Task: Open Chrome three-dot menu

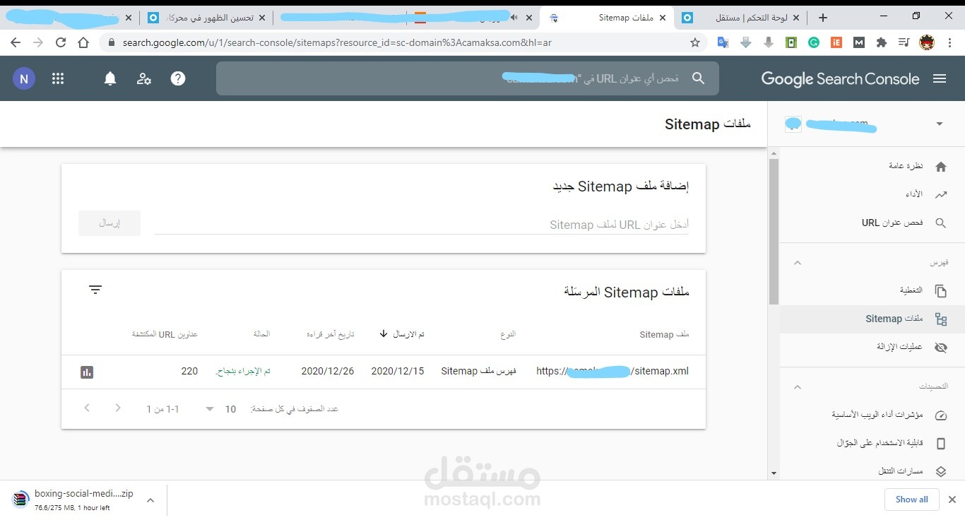Action: point(949,42)
